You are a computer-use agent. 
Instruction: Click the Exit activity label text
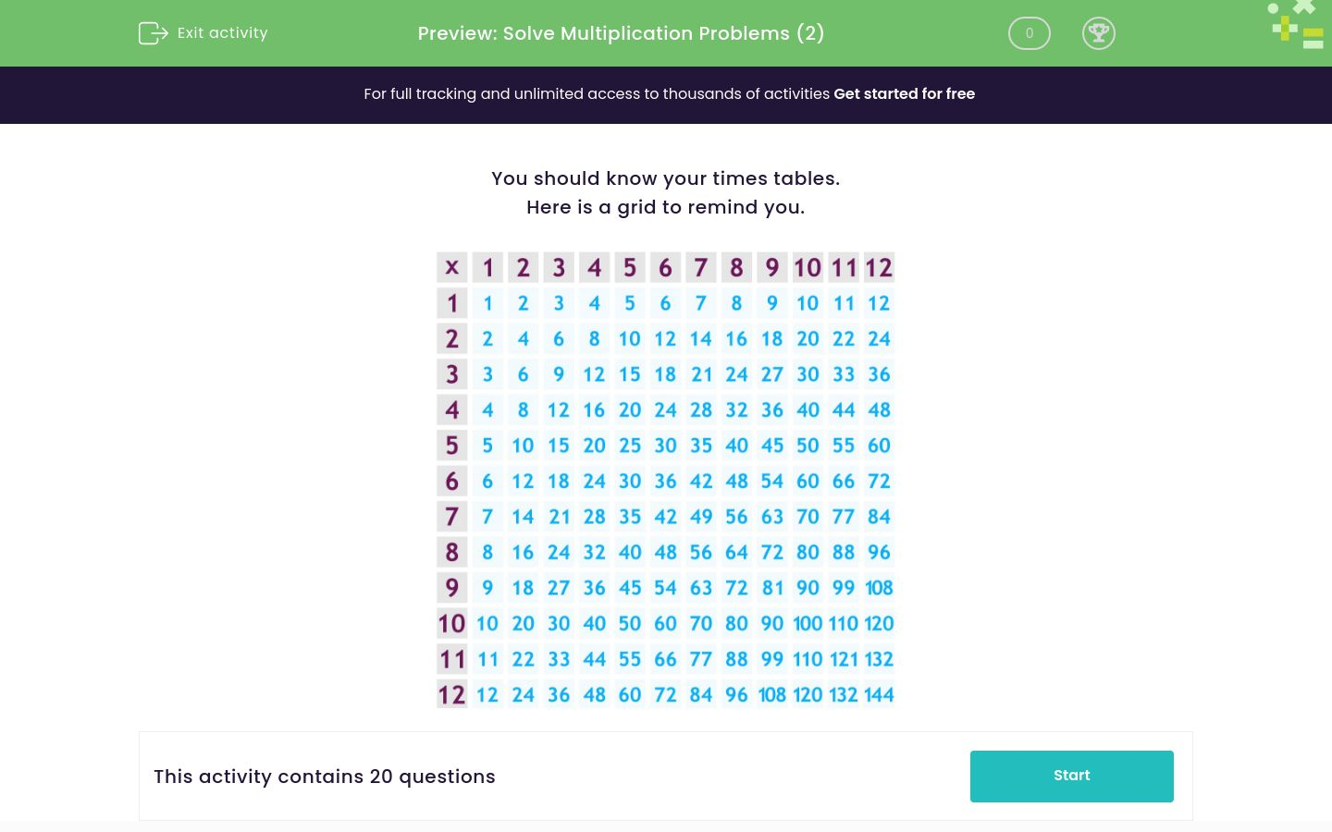click(222, 33)
